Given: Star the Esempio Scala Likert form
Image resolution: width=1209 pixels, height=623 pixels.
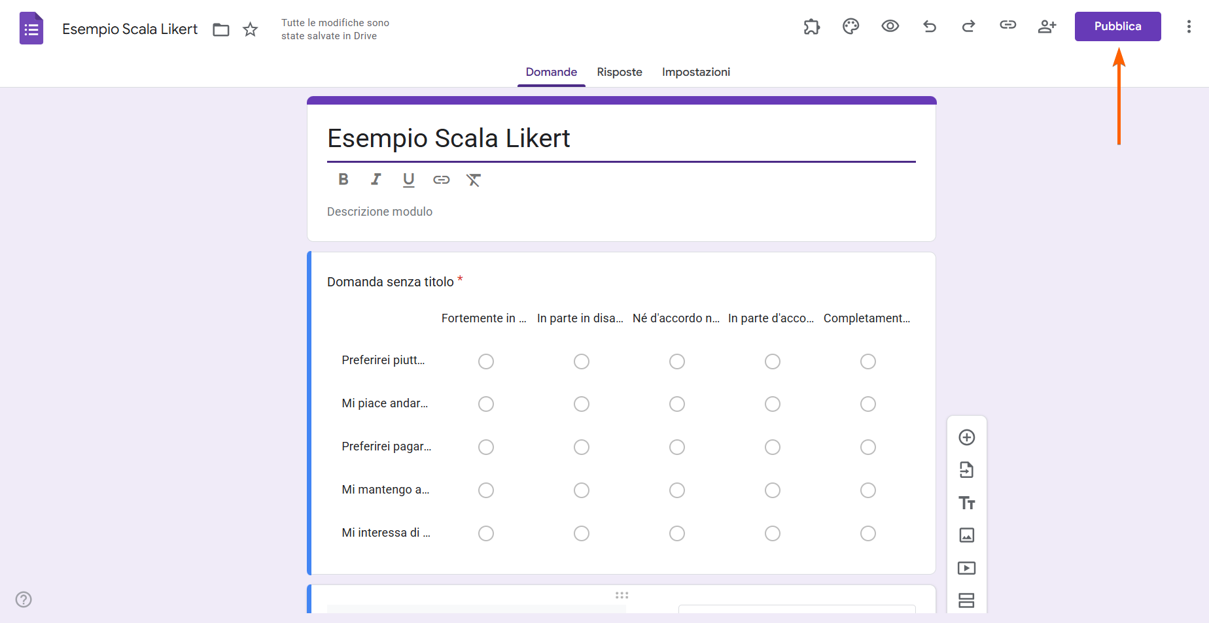Looking at the screenshot, I should (250, 29).
